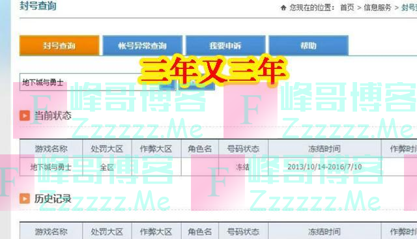Image resolution: width=417 pixels, height=239 pixels.
Task: Click the 号码状态 column header in current status
Action: click(243, 148)
